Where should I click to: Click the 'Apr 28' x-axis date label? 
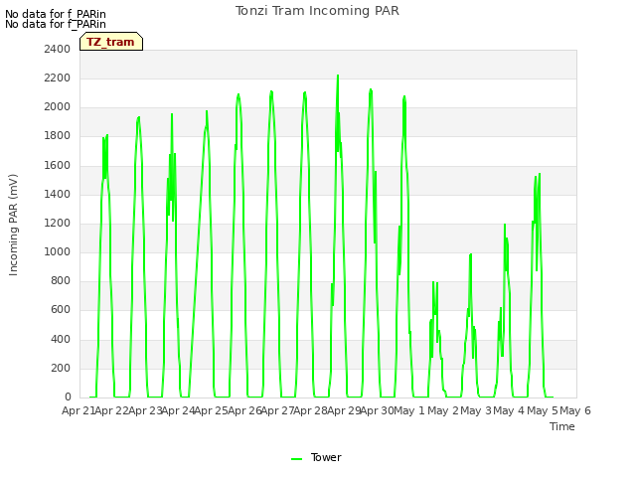click(x=310, y=410)
